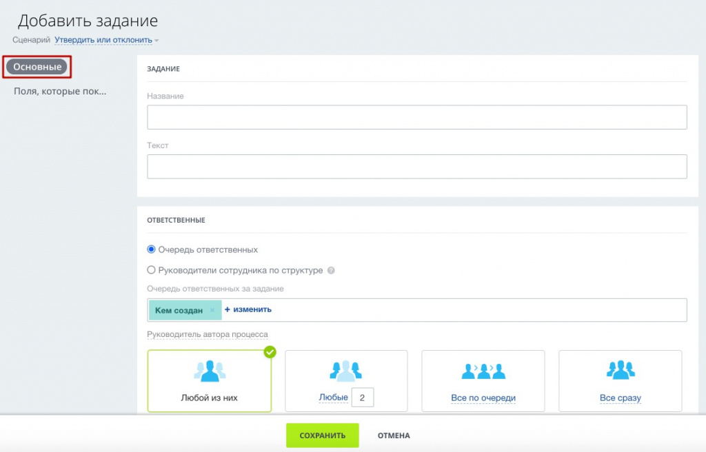Select 'Очередь ответственных' radio button
This screenshot has height=452, width=706.
pos(152,249)
